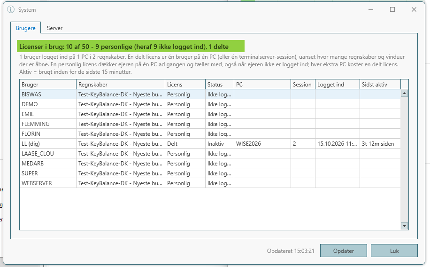Sort by the Regnskaber column header
The width and height of the screenshot is (430, 267).
(120, 84)
